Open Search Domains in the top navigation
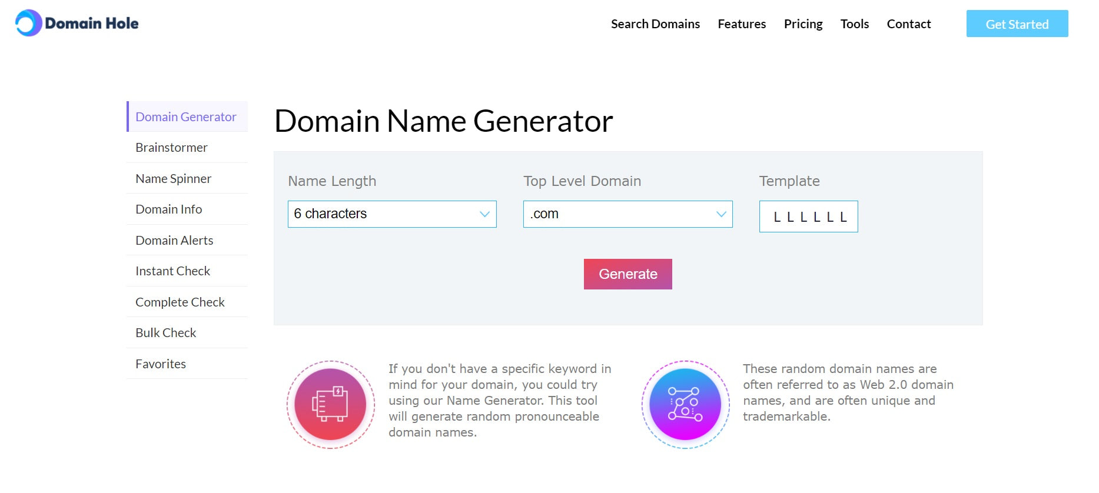 (655, 24)
